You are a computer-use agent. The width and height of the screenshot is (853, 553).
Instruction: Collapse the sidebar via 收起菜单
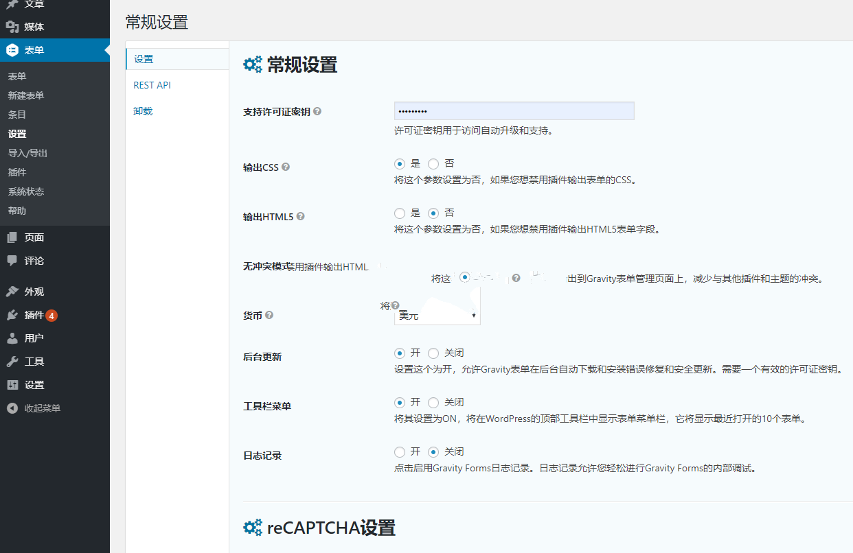point(42,408)
